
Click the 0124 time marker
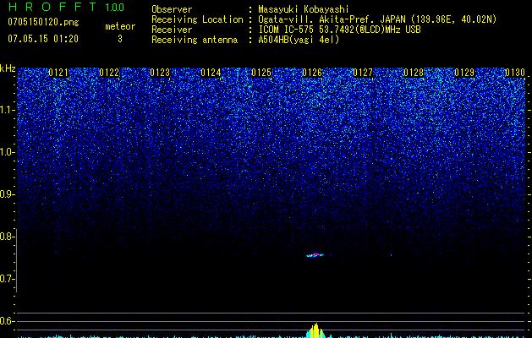(x=211, y=73)
